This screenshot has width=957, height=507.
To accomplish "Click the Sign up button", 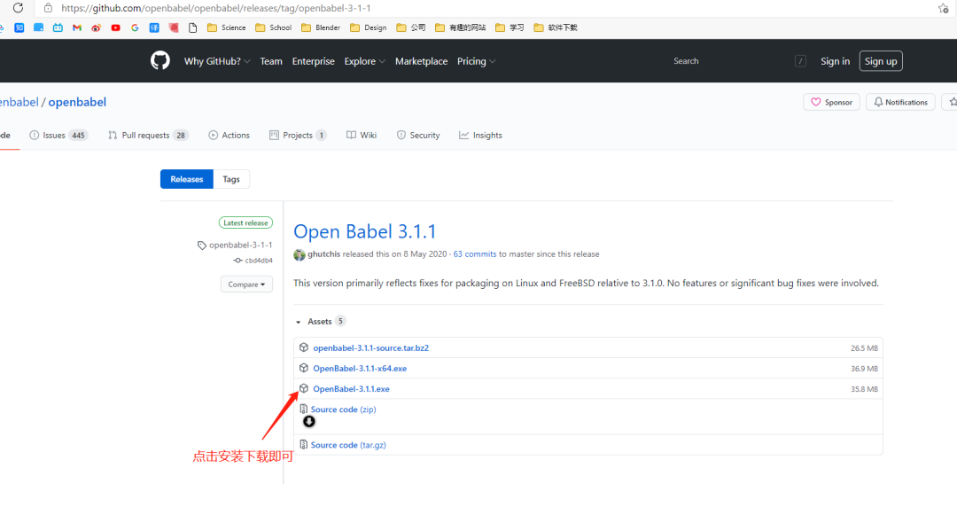I will [881, 61].
